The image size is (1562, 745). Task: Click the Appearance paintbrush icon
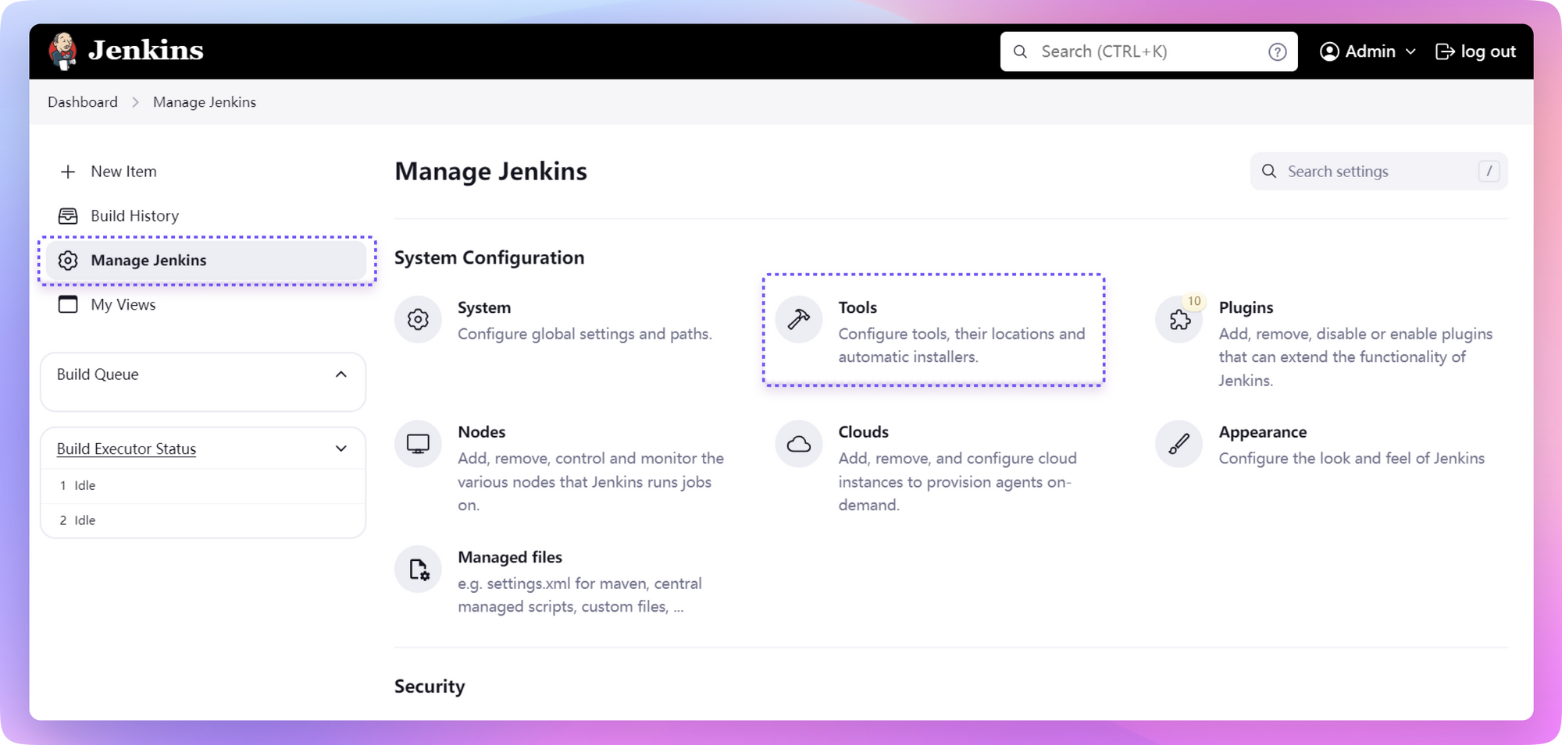point(1179,444)
